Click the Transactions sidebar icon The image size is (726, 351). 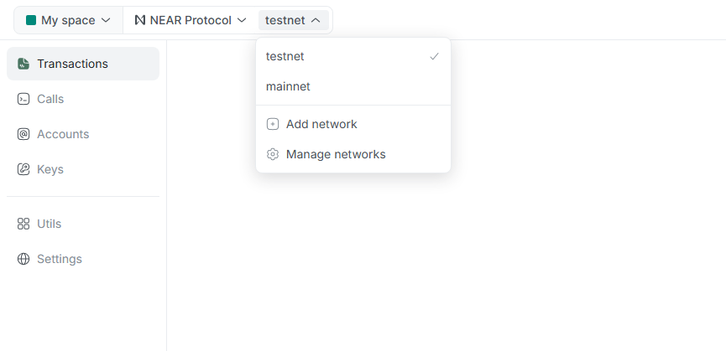(24, 64)
